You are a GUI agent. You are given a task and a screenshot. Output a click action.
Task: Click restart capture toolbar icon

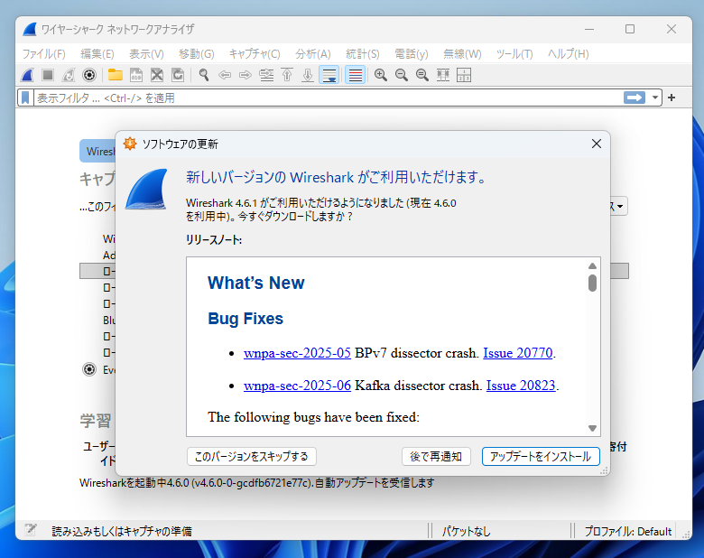pyautogui.click(x=69, y=75)
